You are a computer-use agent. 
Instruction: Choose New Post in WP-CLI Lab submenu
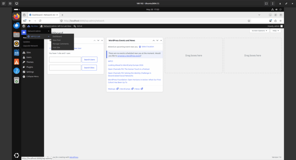[x=56, y=40]
